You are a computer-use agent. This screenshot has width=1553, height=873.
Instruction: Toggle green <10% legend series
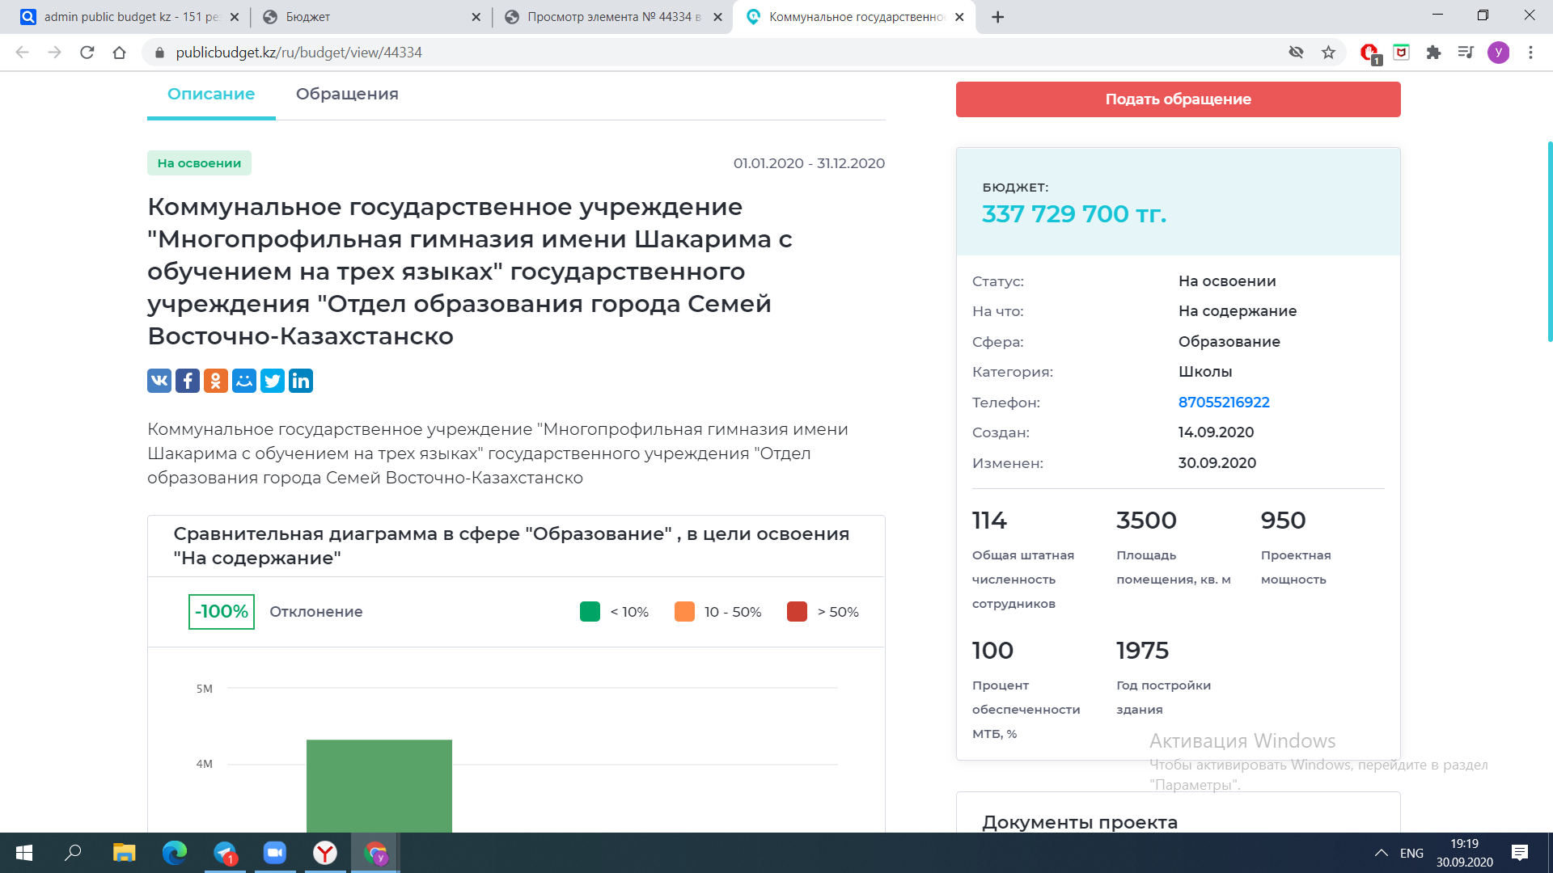[590, 612]
